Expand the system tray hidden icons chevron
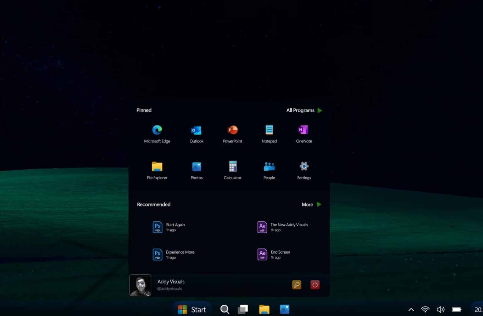 (411, 309)
